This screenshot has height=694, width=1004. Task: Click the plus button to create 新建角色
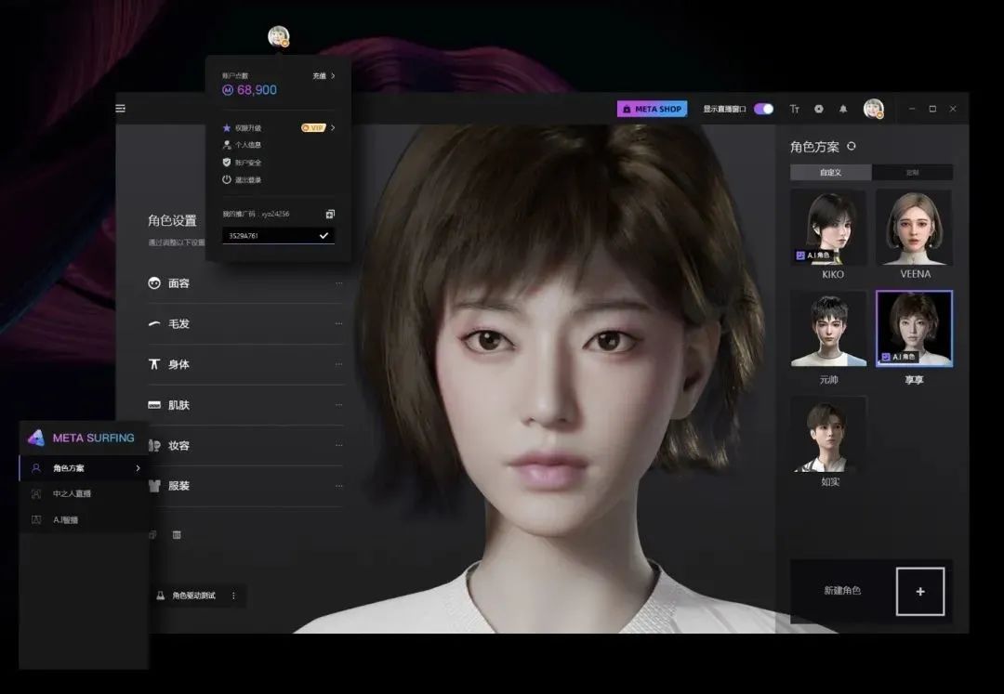click(919, 591)
